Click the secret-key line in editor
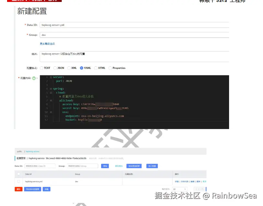This screenshot has width=263, height=206. (x=95, y=108)
